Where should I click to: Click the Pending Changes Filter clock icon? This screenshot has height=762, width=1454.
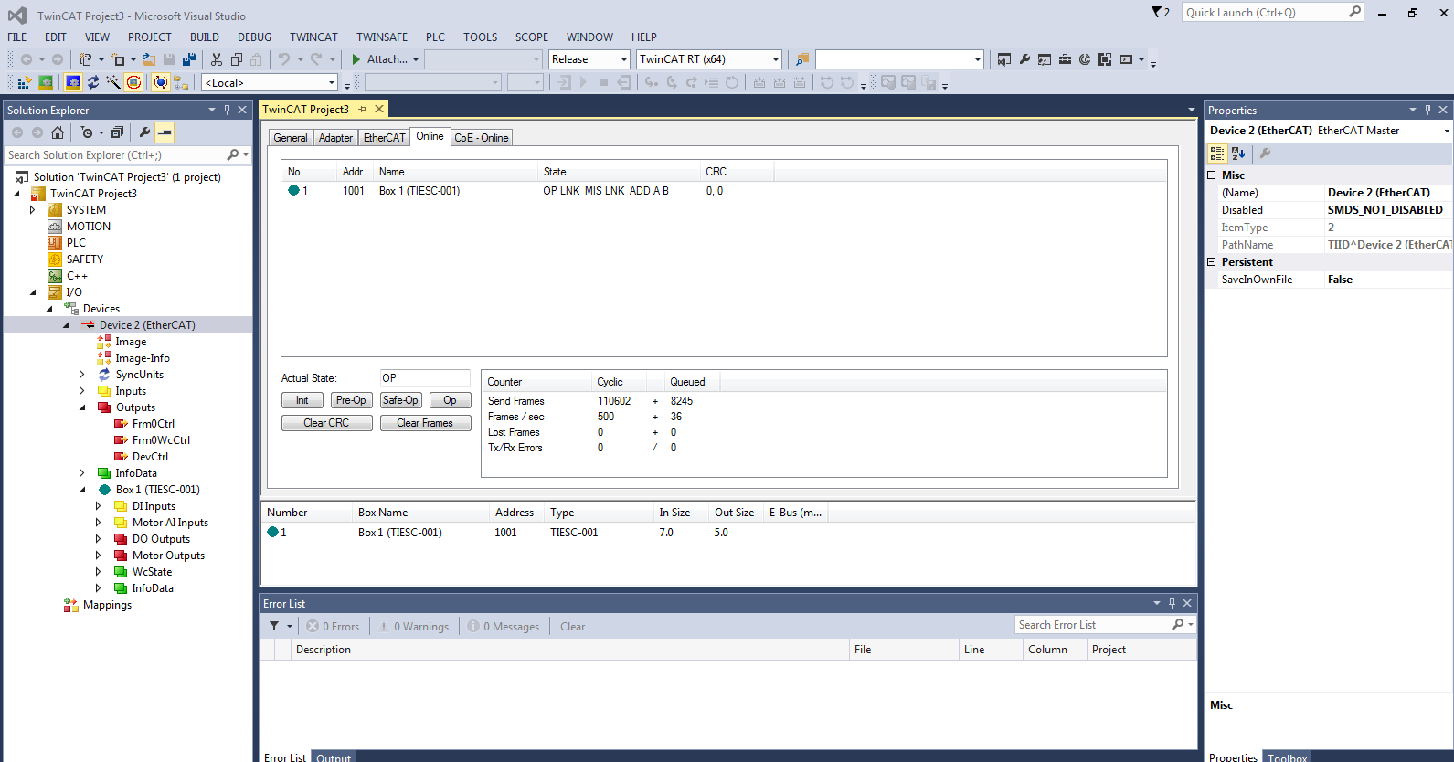[87, 132]
